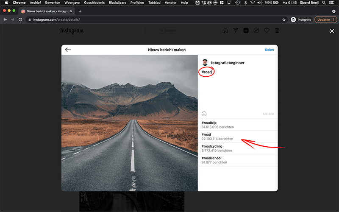
Task: Open the emoji picker smiley icon
Action: click(204, 114)
